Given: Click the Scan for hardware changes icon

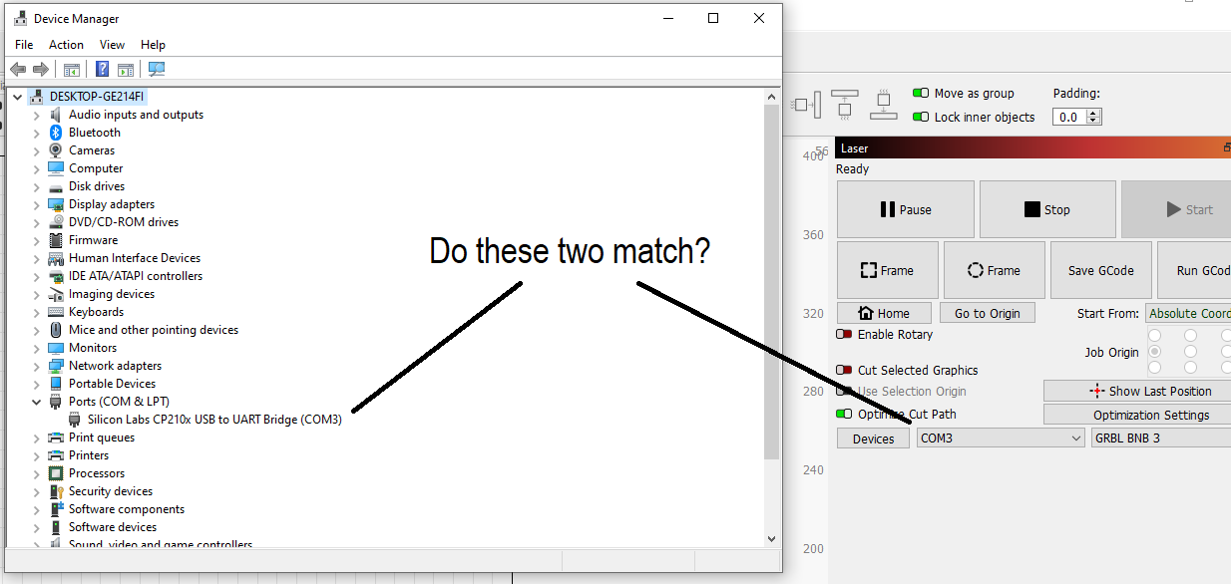Looking at the screenshot, I should (x=157, y=69).
